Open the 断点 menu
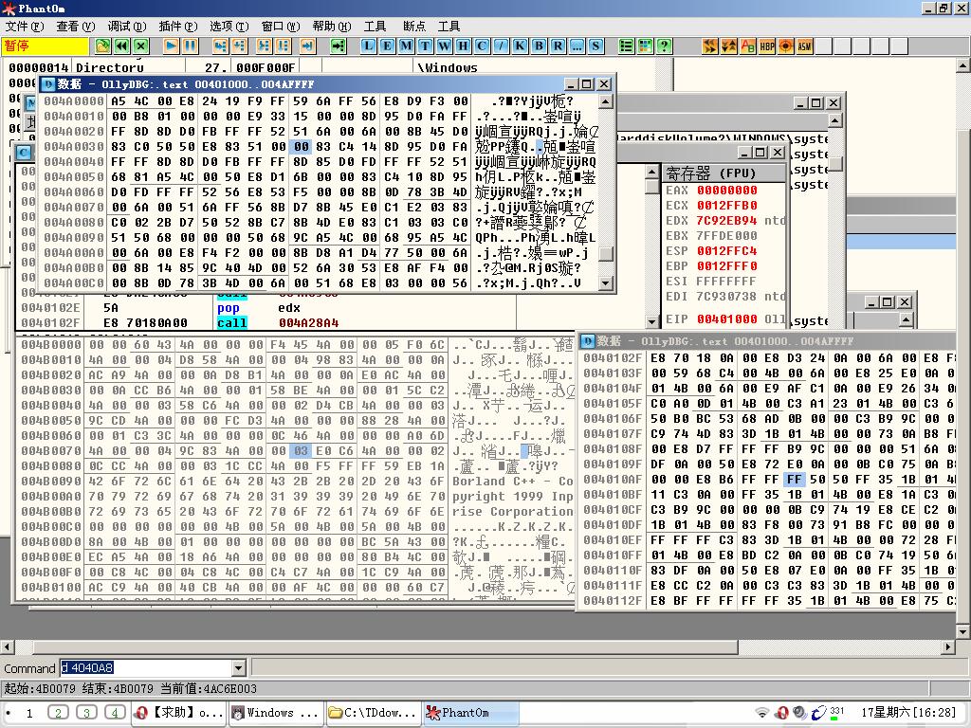This screenshot has width=971, height=728. pyautogui.click(x=413, y=26)
